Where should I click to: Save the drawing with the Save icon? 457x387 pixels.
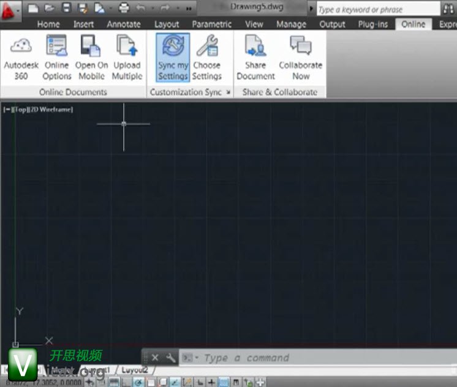pyautogui.click(x=66, y=8)
